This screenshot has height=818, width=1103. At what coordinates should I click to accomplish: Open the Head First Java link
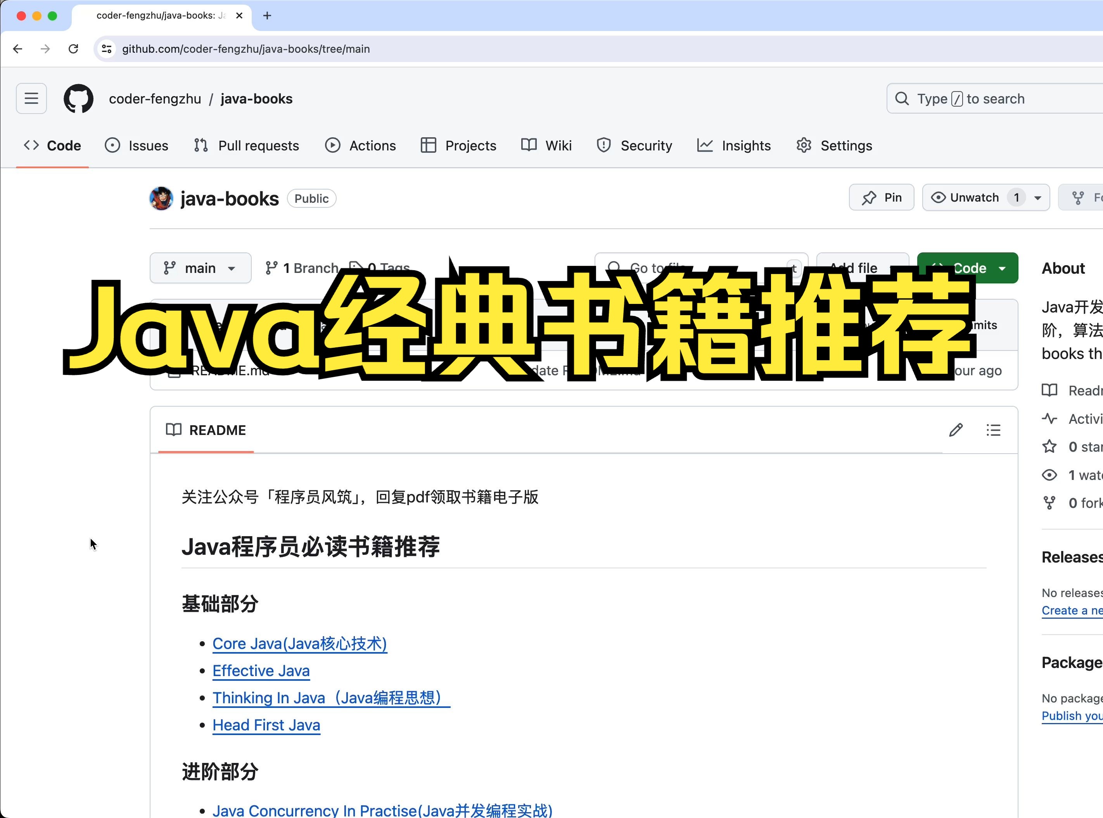coord(266,725)
